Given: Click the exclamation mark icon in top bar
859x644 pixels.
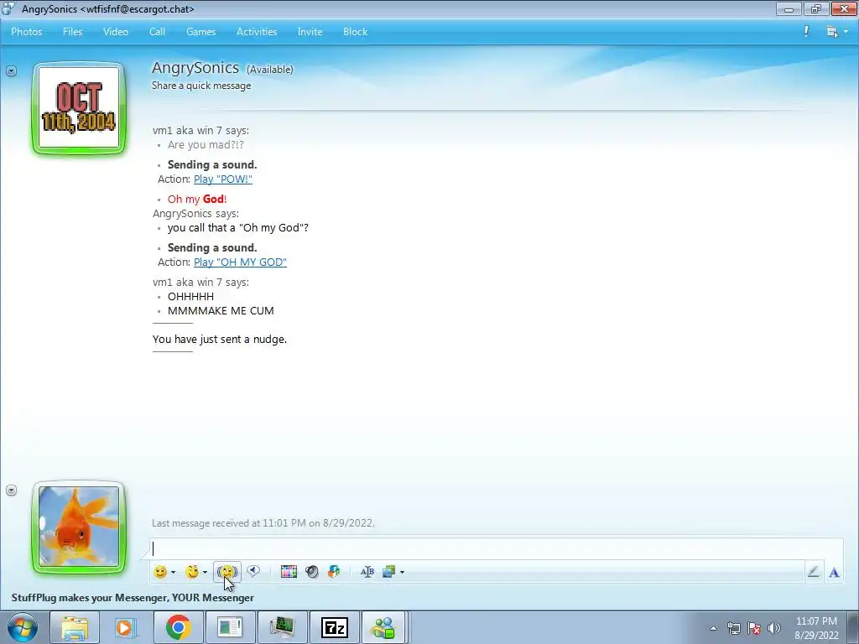Looking at the screenshot, I should (x=806, y=31).
